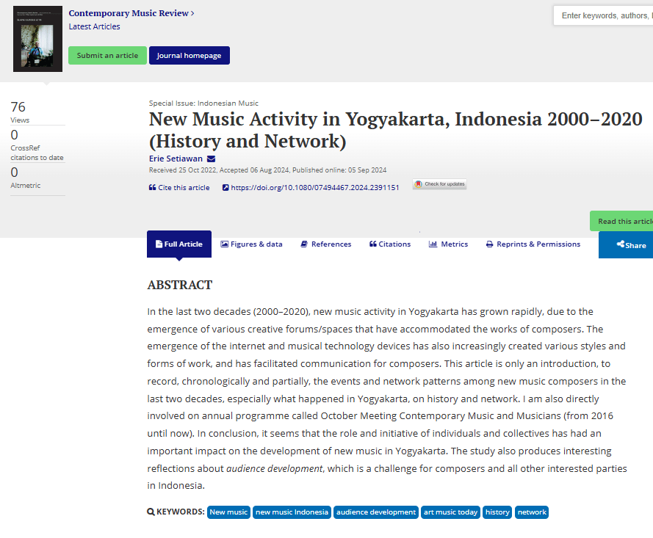
Task: Select the Full Article tab
Action: pos(178,244)
